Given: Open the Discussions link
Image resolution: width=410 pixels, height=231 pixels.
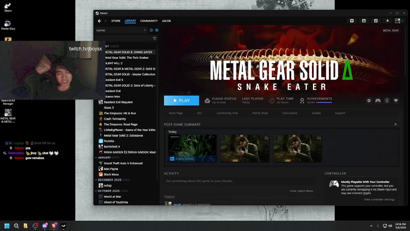Looking at the screenshot, I should click(x=290, y=113).
